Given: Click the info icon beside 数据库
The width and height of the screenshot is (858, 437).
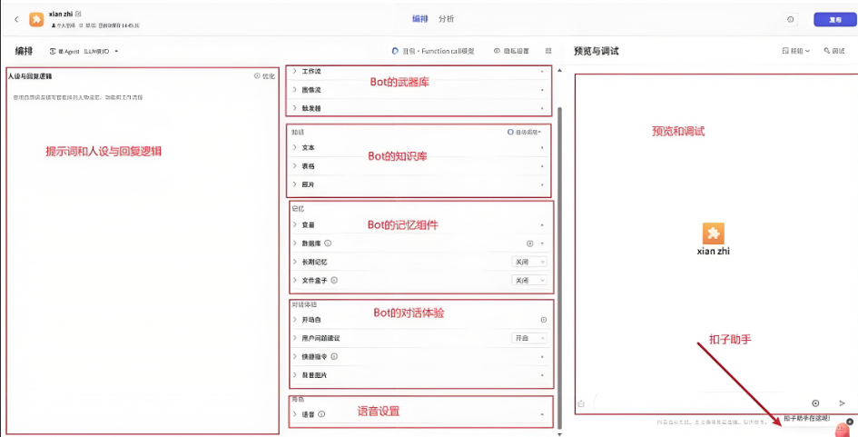Looking at the screenshot, I should [328, 243].
